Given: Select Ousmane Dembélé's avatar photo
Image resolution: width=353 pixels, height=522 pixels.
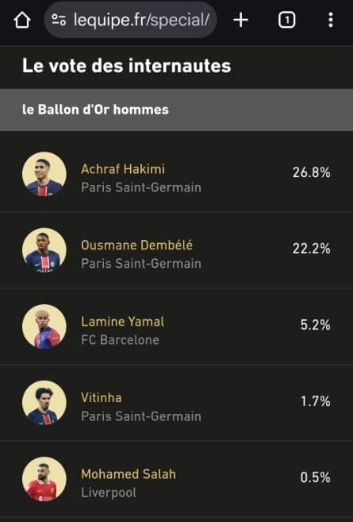Looking at the screenshot, I should coord(44,250).
